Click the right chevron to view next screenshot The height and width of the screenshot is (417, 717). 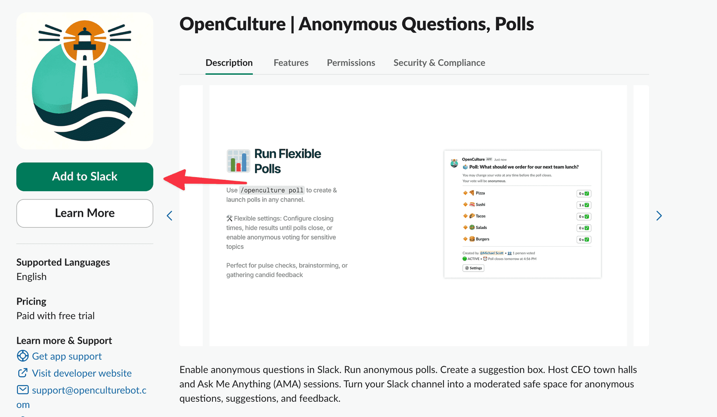click(659, 216)
